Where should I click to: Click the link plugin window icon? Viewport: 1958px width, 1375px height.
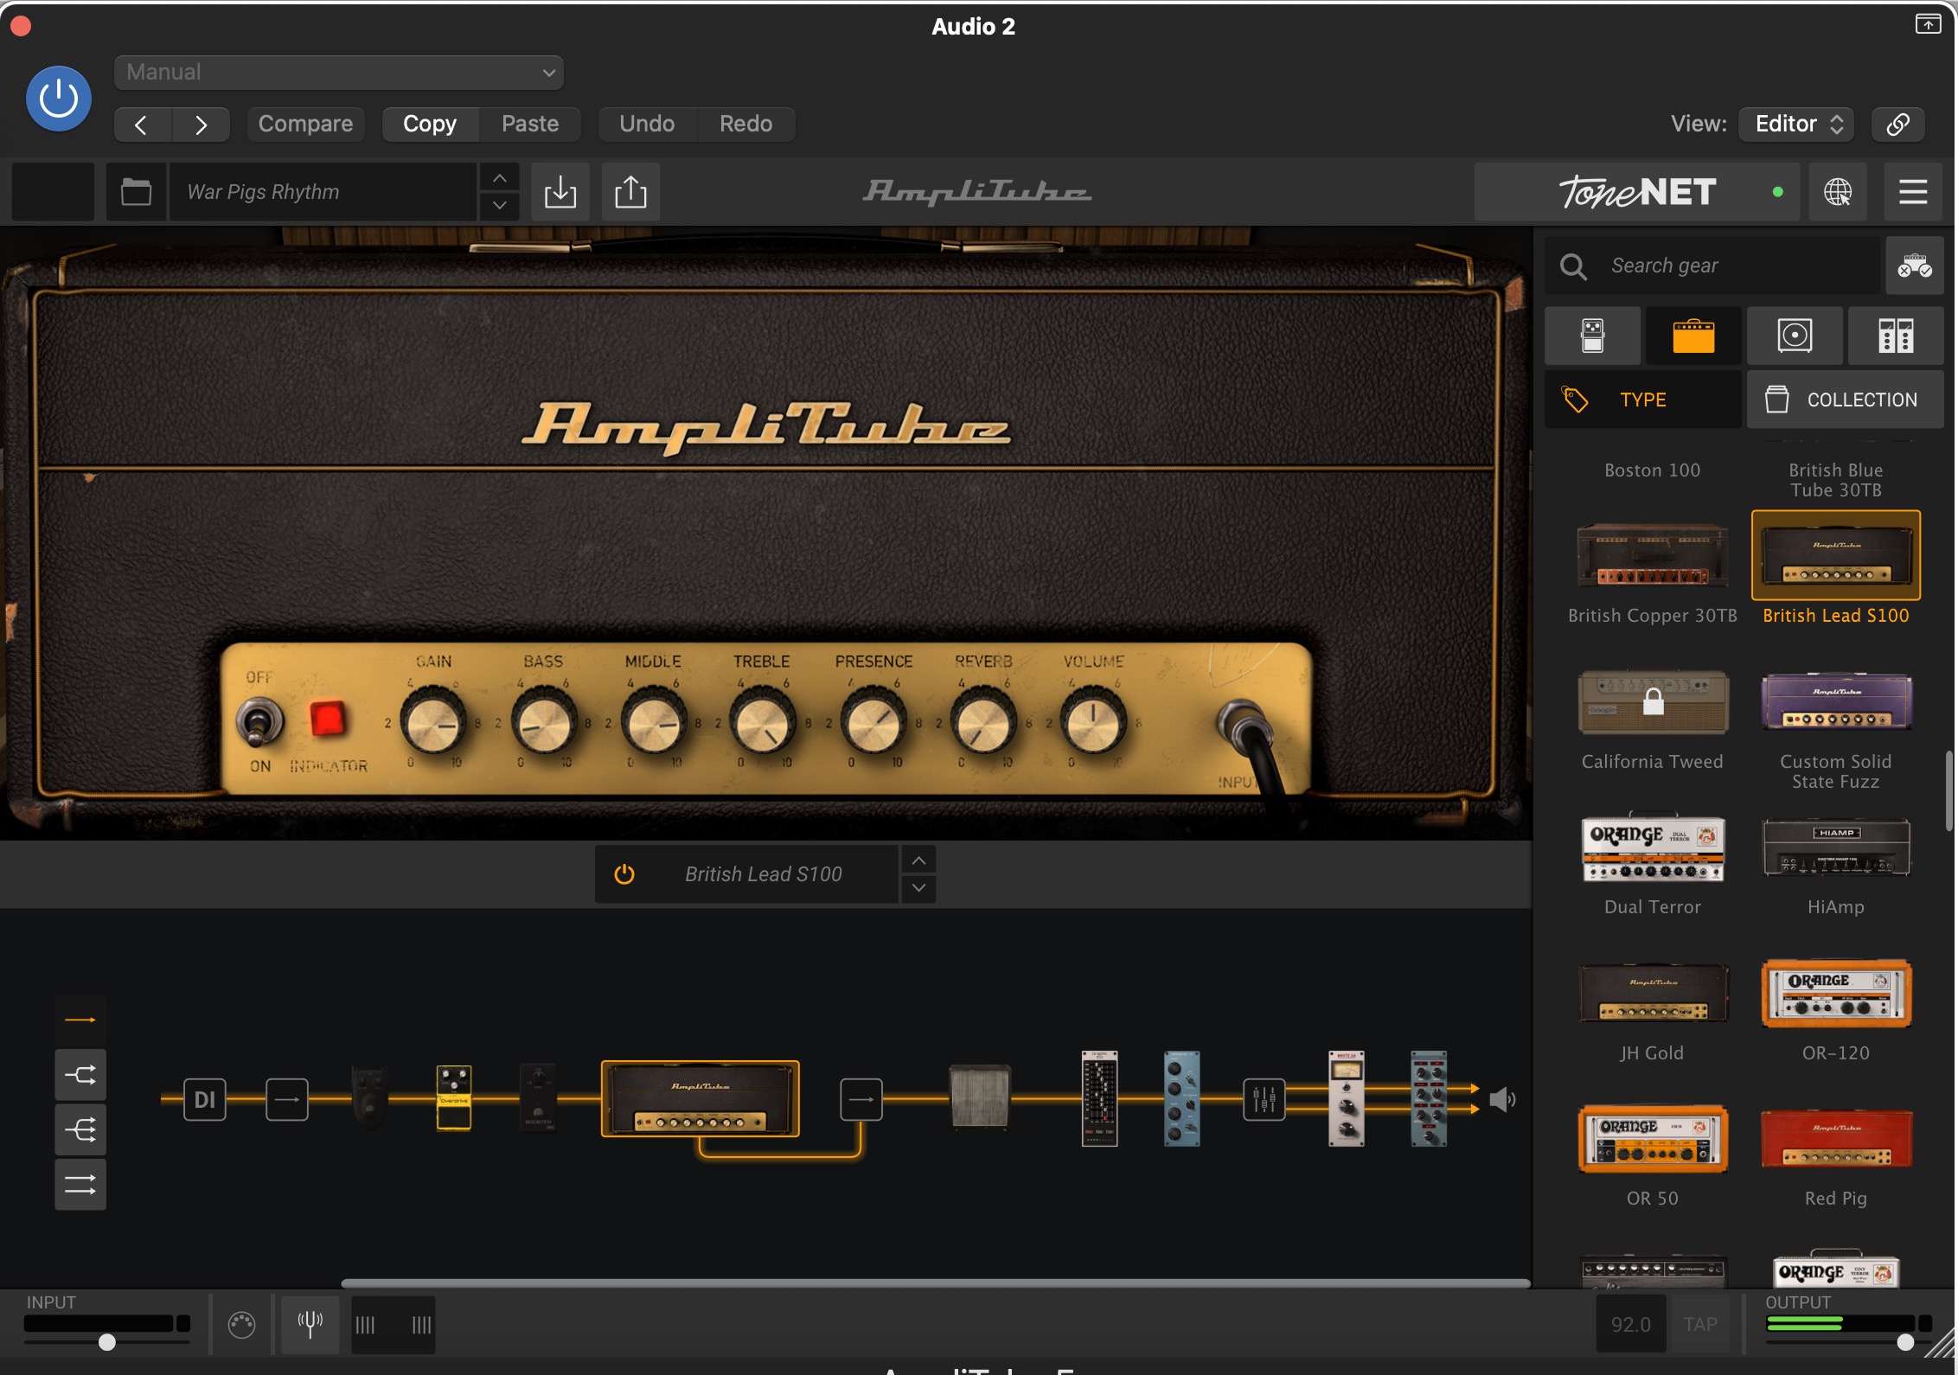tap(1897, 125)
